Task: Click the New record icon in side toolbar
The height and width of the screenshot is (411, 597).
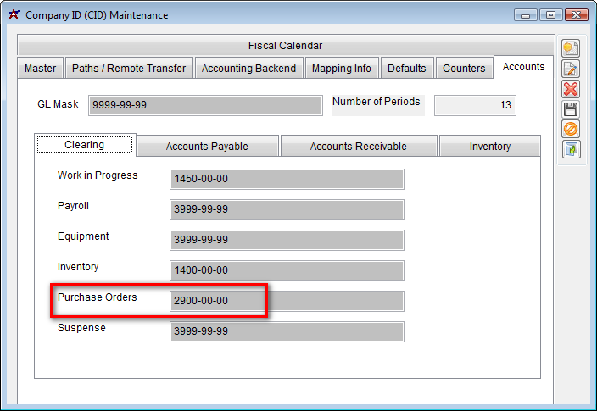Action: coord(571,48)
